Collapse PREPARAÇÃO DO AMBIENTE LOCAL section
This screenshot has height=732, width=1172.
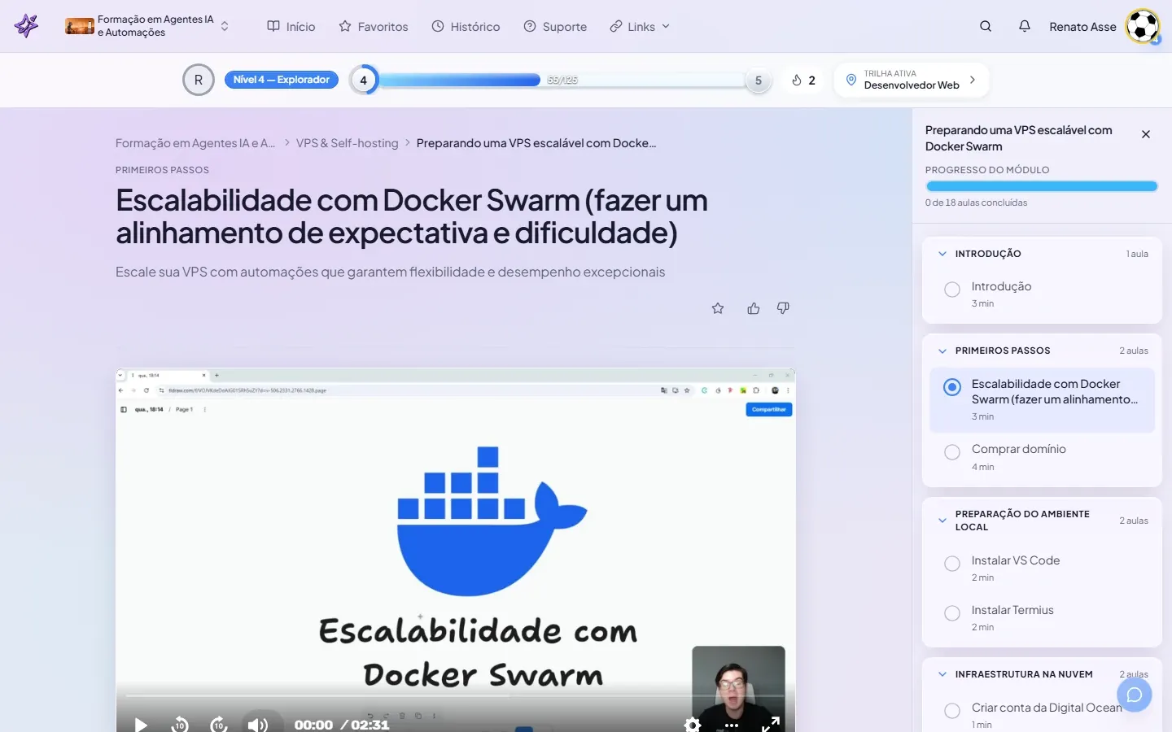942,520
